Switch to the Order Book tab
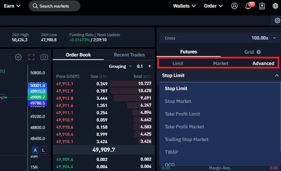This screenshot has height=171, width=281. click(78, 55)
